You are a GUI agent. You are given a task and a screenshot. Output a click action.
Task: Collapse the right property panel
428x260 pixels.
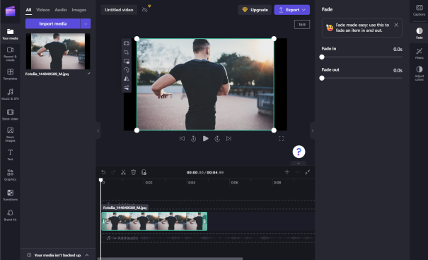(x=313, y=130)
